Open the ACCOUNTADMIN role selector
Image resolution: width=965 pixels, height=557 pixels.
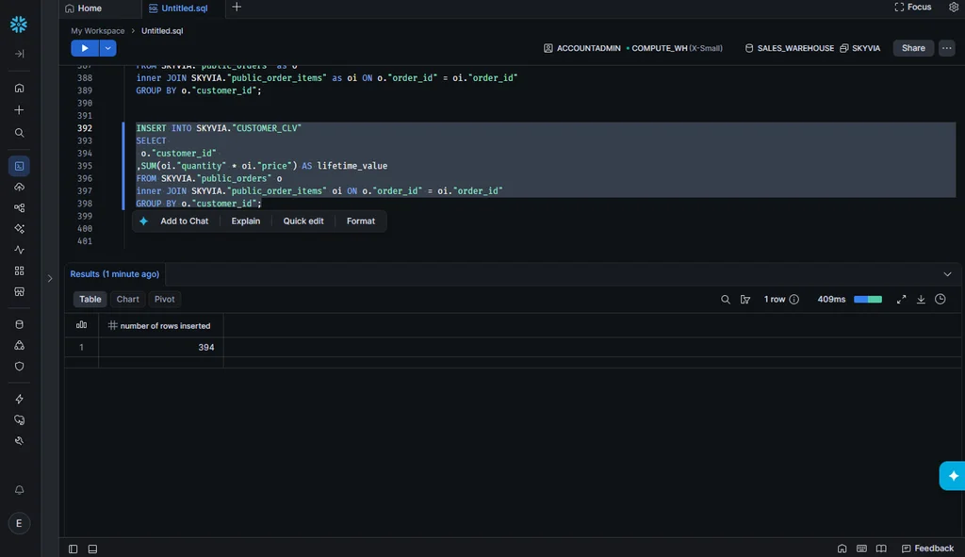pyautogui.click(x=581, y=48)
